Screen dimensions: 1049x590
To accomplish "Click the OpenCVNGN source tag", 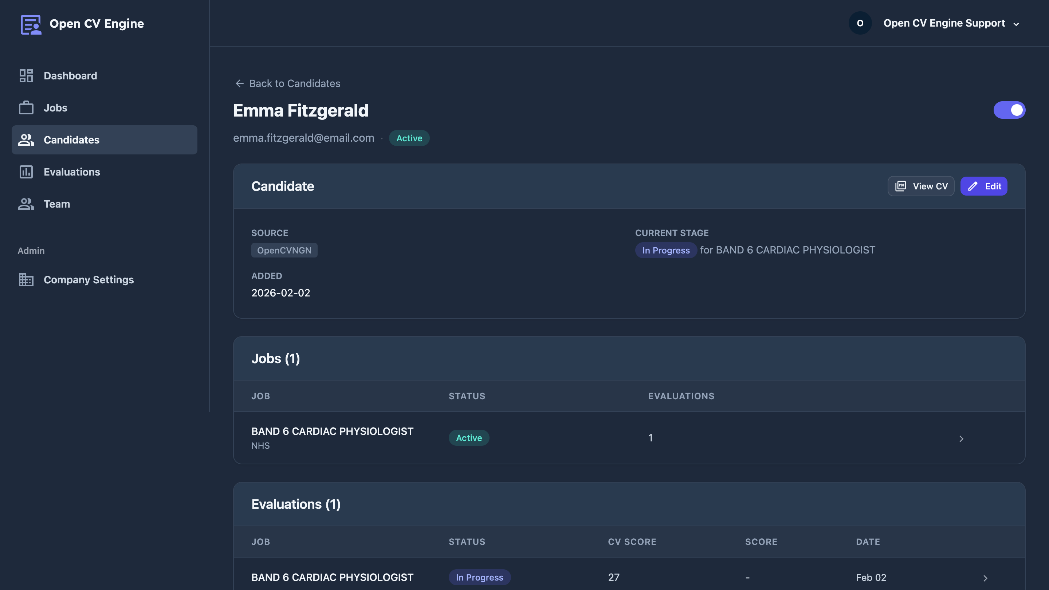I will coord(284,251).
